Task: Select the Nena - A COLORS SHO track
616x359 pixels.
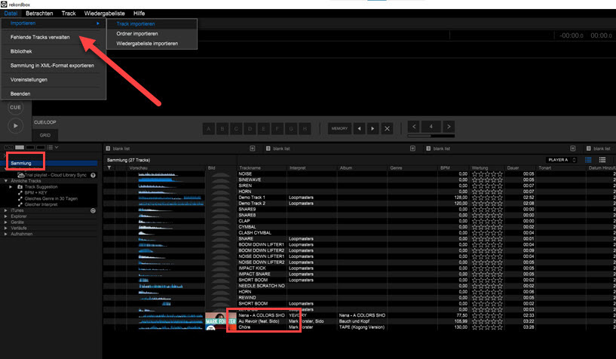Action: coord(261,315)
